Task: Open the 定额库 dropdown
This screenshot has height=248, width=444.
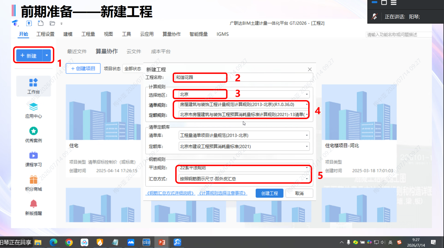Action: tap(307, 146)
